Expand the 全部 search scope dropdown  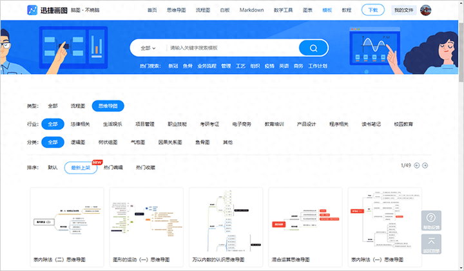point(148,48)
